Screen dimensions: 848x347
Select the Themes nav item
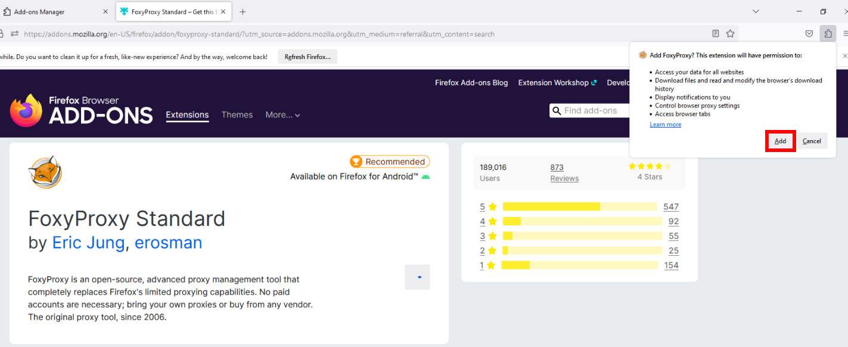click(237, 115)
